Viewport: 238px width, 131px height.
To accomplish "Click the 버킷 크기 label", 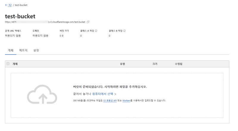I will point(64,31).
